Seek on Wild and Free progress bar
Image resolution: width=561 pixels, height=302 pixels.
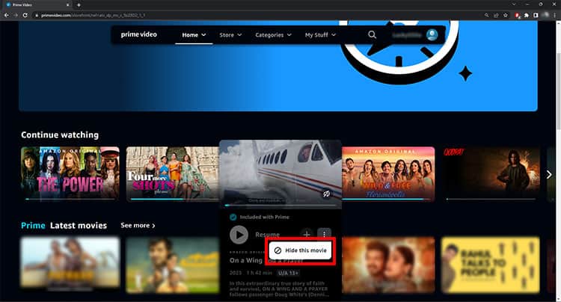388,199
